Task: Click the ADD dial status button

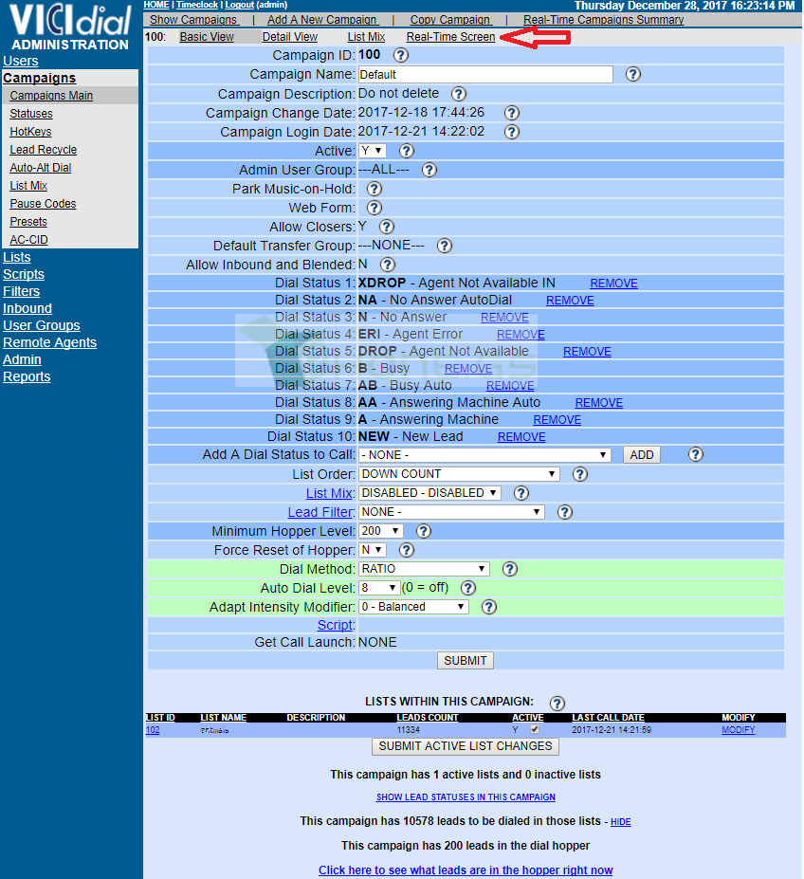Action: tap(642, 454)
